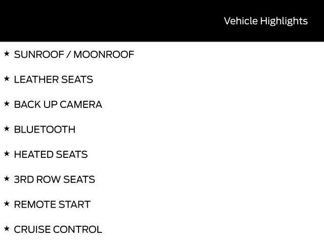
Task: Select the LEATHER SEATS highlight text
Action: pos(53,79)
